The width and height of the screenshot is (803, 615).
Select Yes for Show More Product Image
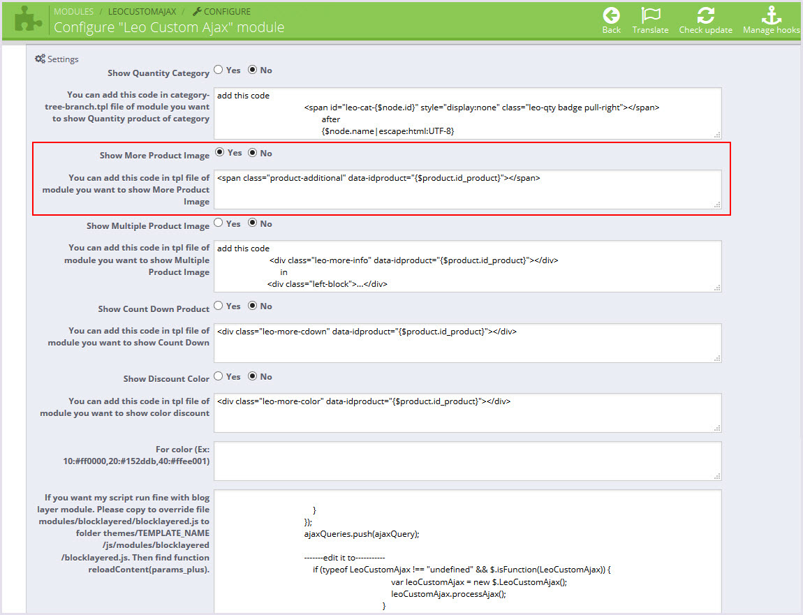click(x=220, y=152)
